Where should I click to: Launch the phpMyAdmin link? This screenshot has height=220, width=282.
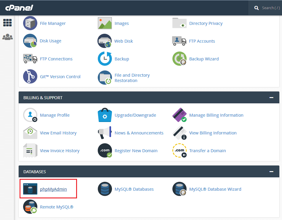(x=53, y=189)
